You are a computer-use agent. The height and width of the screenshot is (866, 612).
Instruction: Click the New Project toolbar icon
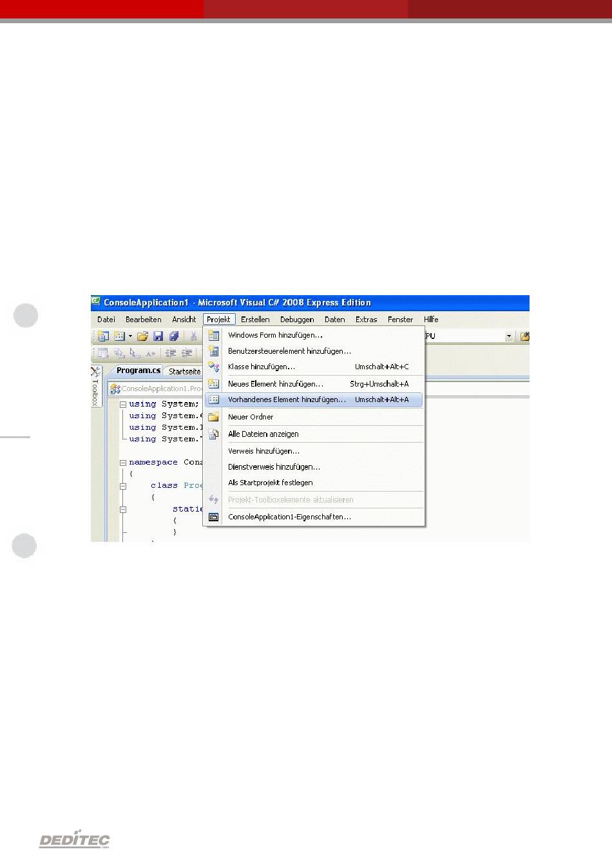(103, 336)
